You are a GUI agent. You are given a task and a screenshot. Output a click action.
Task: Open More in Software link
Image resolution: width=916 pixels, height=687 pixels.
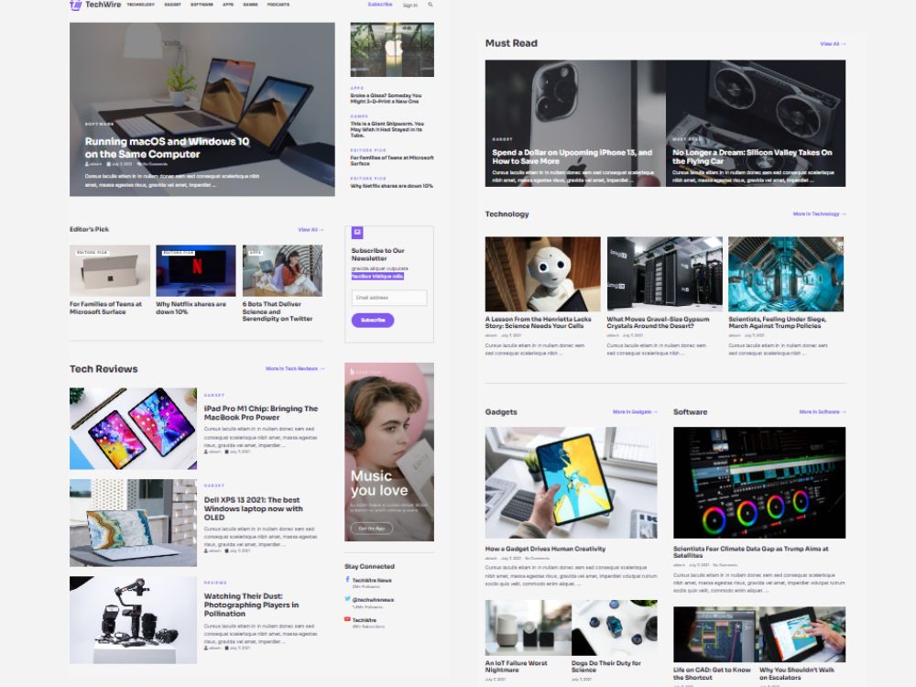823,412
